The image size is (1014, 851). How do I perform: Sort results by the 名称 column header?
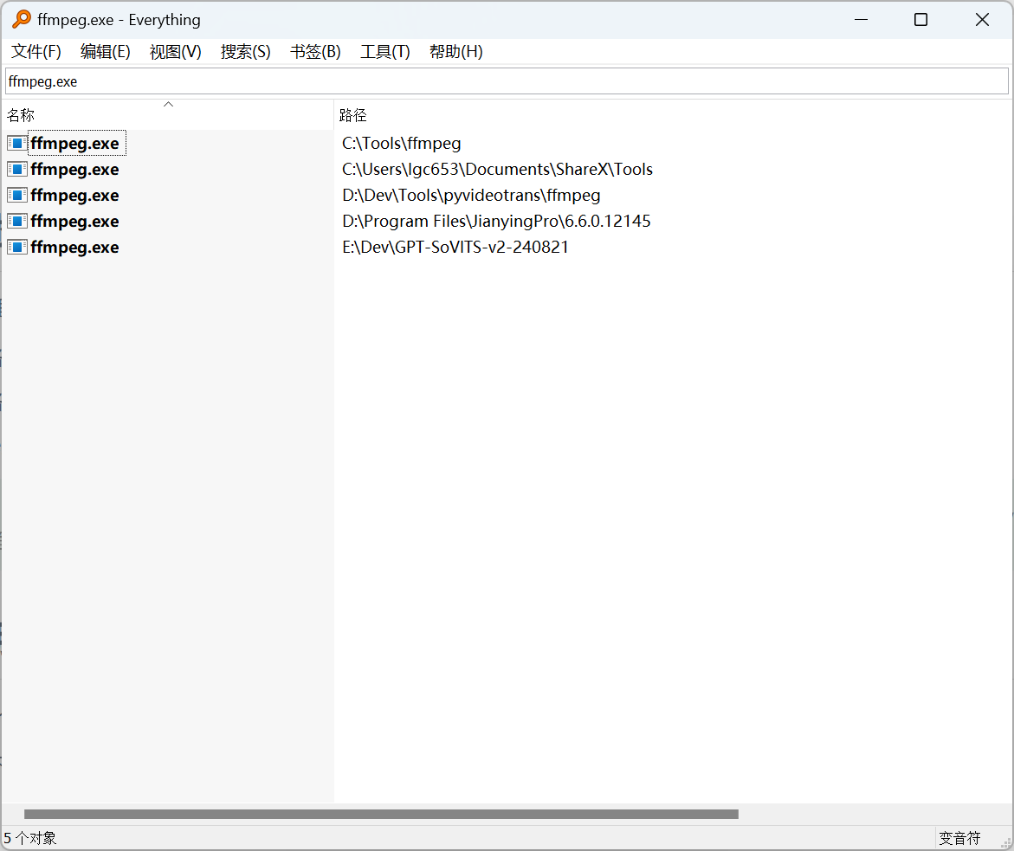(x=167, y=115)
